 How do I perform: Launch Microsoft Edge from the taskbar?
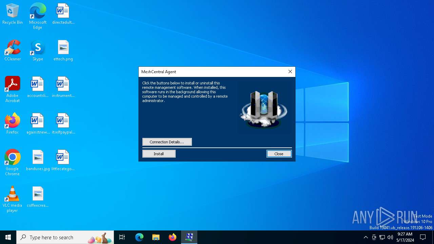point(139,237)
